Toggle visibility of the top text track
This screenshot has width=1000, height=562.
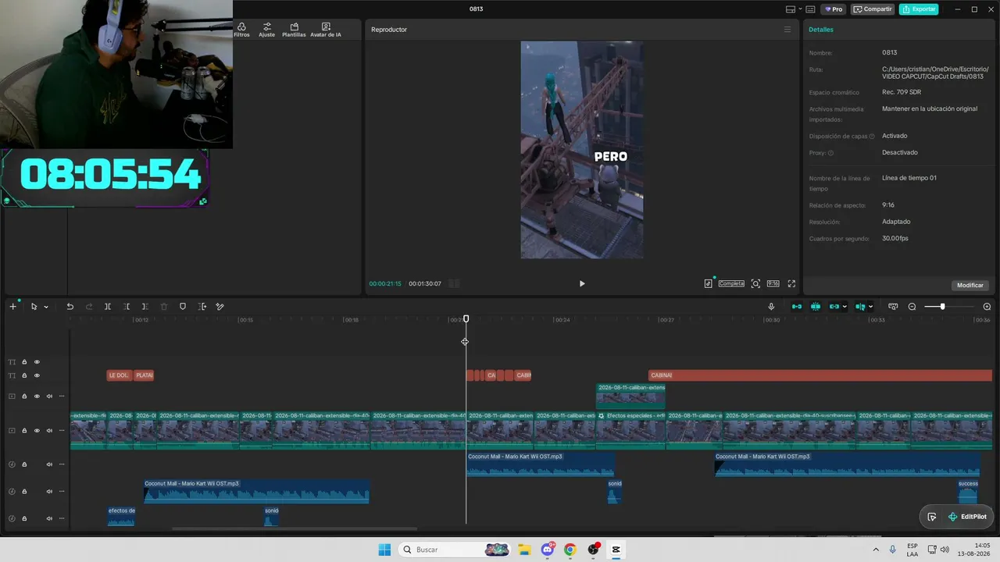pyautogui.click(x=37, y=362)
